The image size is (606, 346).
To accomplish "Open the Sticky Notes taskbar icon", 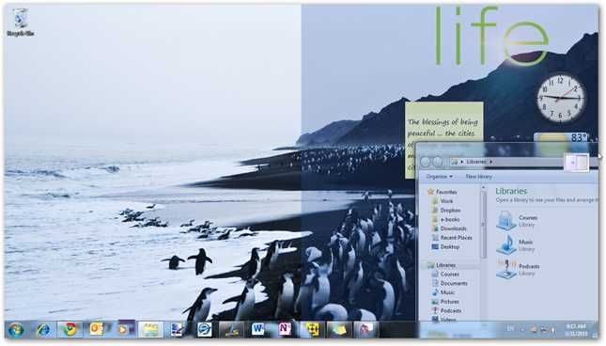I will pyautogui.click(x=338, y=329).
